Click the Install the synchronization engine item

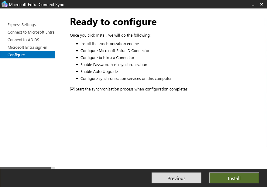[x=110, y=44]
